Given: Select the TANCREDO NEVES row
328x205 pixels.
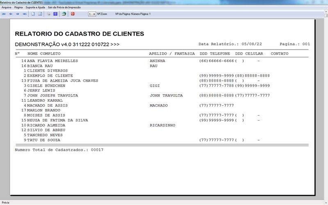Looking at the screenshot, I should [x=45, y=135].
